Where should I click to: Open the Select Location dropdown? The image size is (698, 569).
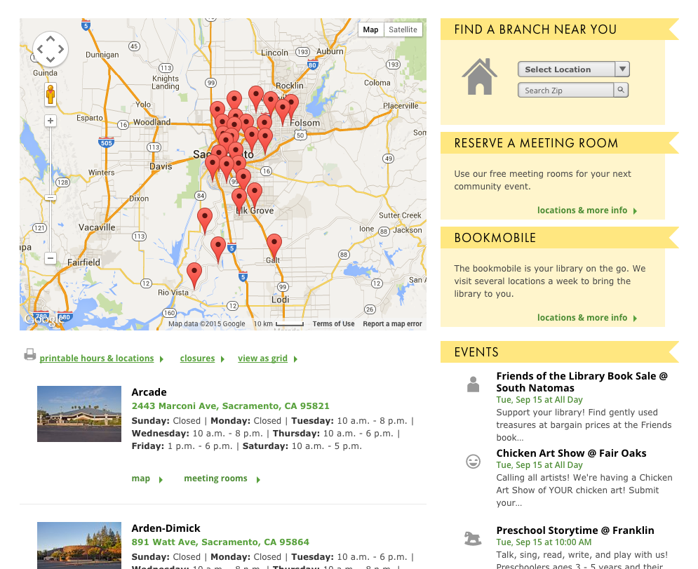[x=573, y=69]
